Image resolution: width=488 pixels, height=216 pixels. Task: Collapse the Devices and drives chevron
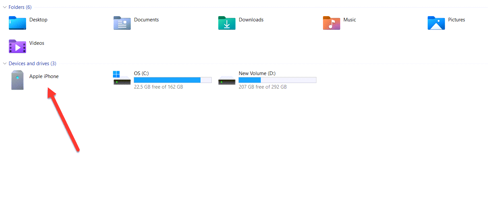(x=4, y=63)
